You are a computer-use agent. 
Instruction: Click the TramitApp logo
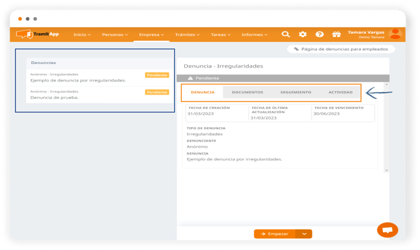tap(38, 34)
